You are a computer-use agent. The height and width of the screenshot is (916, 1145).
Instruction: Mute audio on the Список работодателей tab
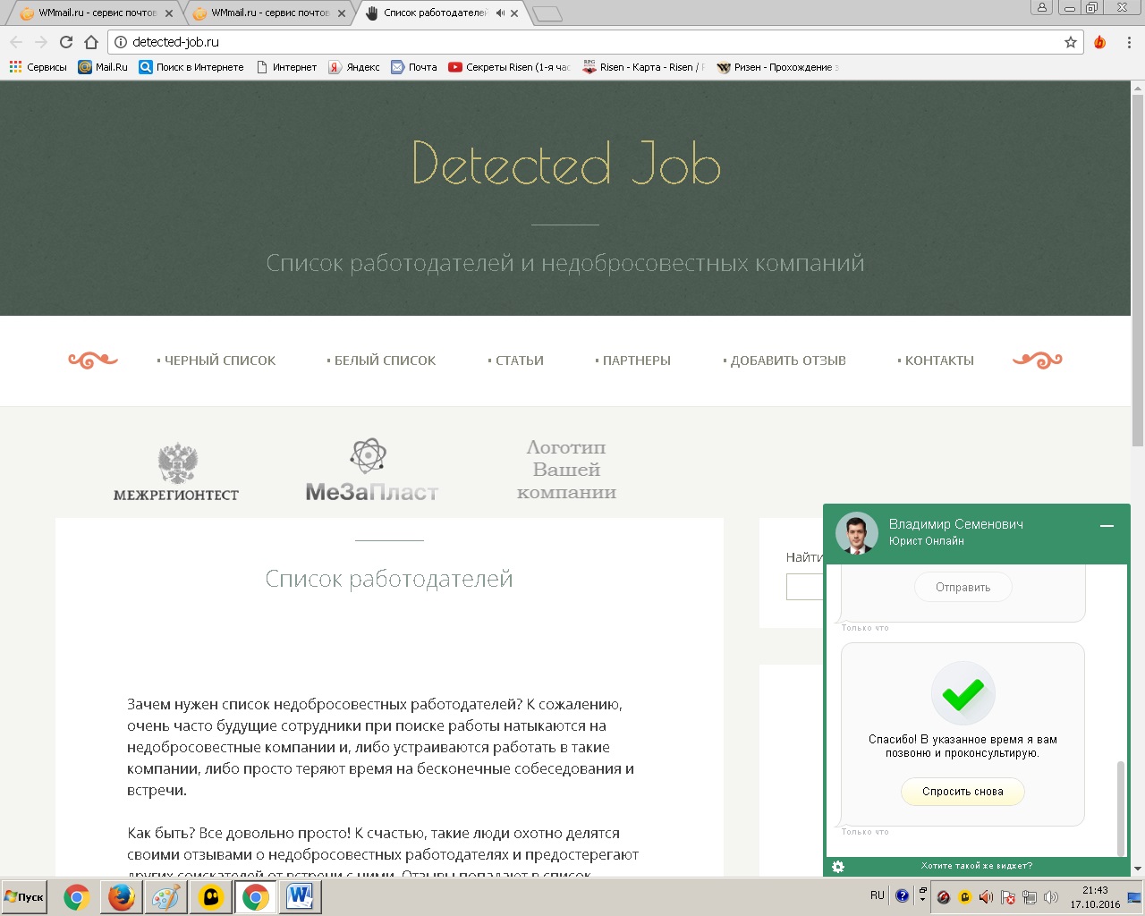[499, 13]
